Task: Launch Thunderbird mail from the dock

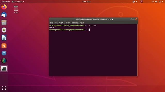Action: (x=4, y=15)
